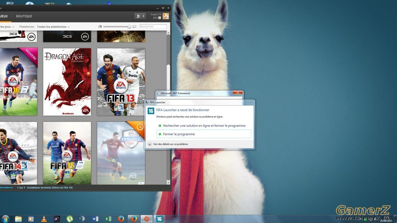Launch VLC media player from the taskbar
The height and width of the screenshot is (223, 397).
44,219
